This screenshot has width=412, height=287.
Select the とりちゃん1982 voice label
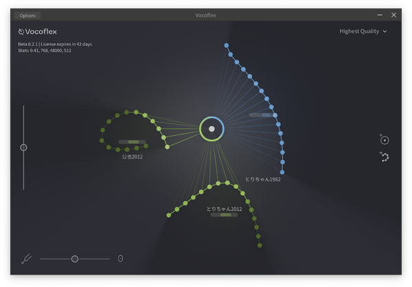(263, 179)
